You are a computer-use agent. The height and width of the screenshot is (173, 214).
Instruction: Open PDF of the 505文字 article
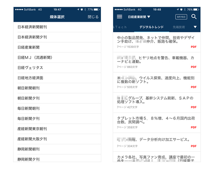(193, 87)
